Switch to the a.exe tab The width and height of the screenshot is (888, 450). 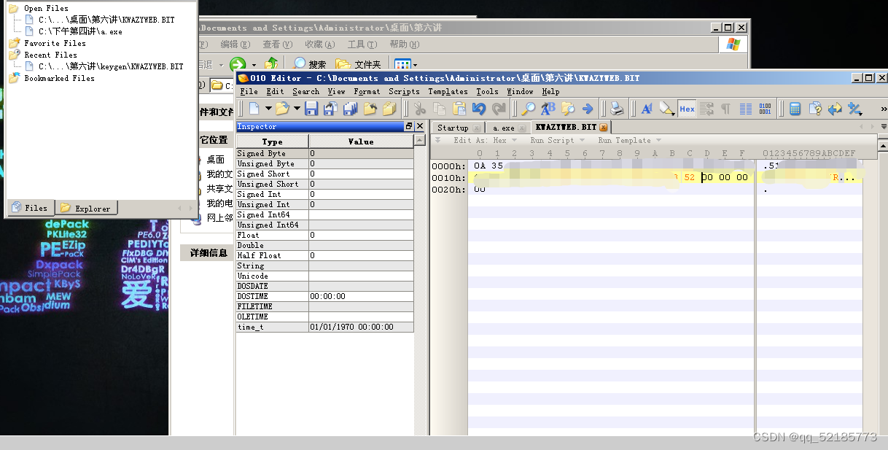pyautogui.click(x=503, y=127)
